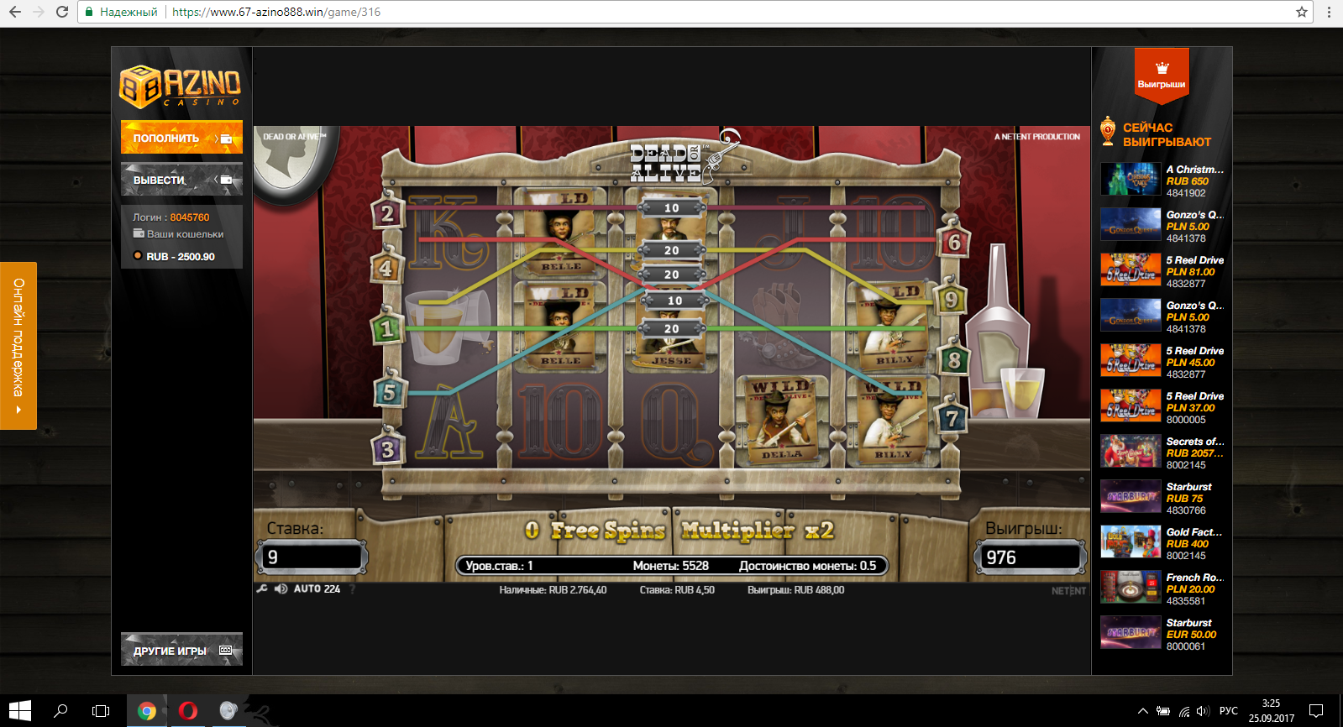Image resolution: width=1343 pixels, height=727 pixels.
Task: Open A Christmas game thumbnail
Action: [x=1131, y=179]
